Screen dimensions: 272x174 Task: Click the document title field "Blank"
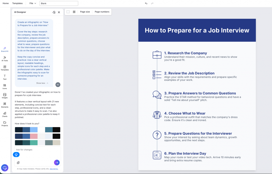coord(59,3)
